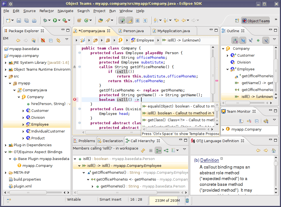Toggle Link with Editor in Package Explorer
281x207 pixels.
(x=58, y=40)
